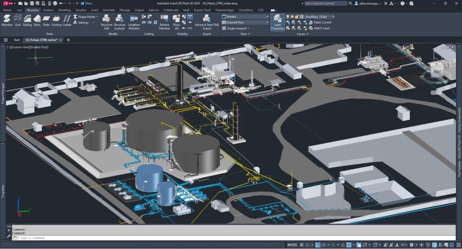Select the Footing tool
Image resolution: width=462 pixels, height=249 pixels.
click(56, 20)
